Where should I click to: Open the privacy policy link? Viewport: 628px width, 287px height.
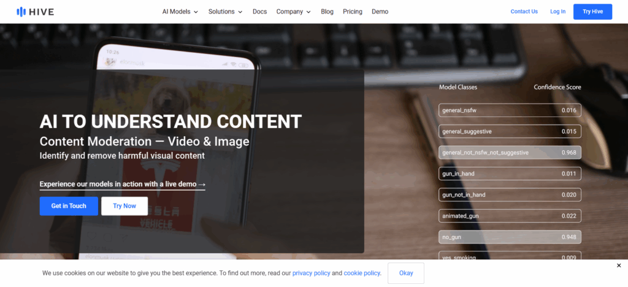[x=311, y=273]
